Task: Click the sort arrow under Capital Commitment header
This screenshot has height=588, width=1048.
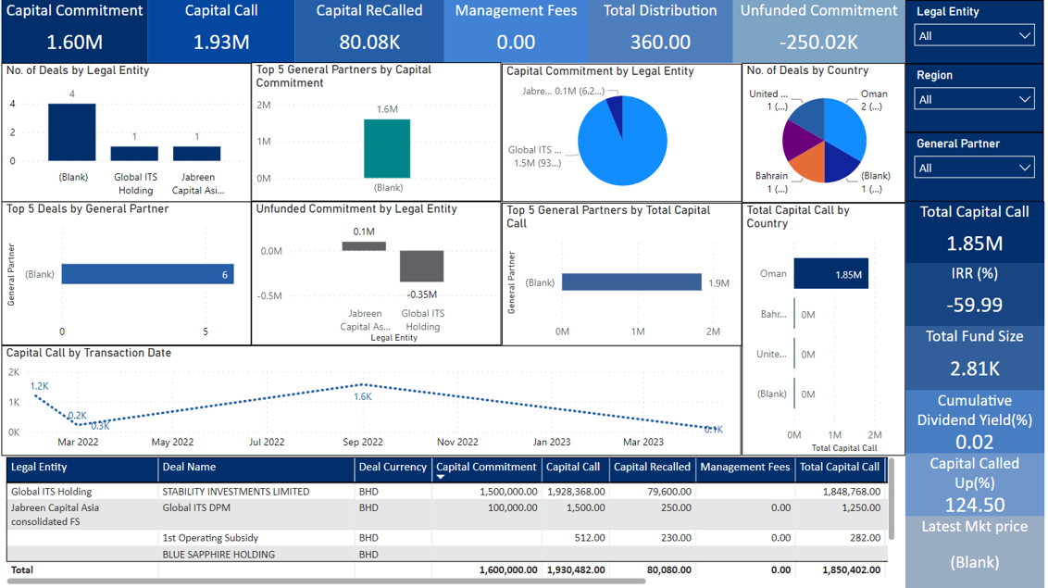Action: click(441, 478)
